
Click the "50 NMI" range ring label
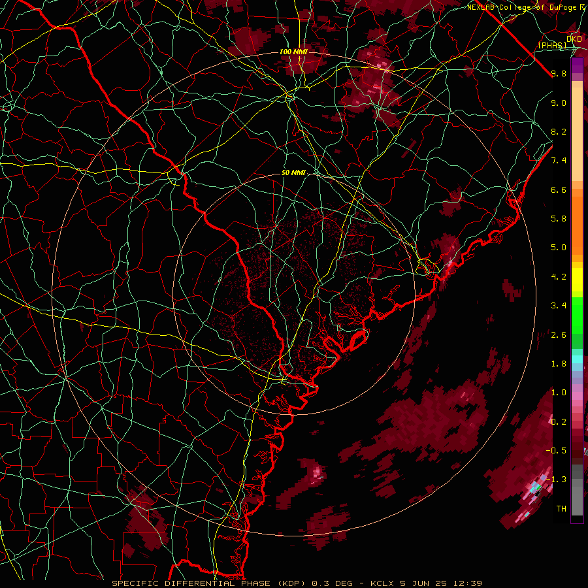click(x=293, y=172)
